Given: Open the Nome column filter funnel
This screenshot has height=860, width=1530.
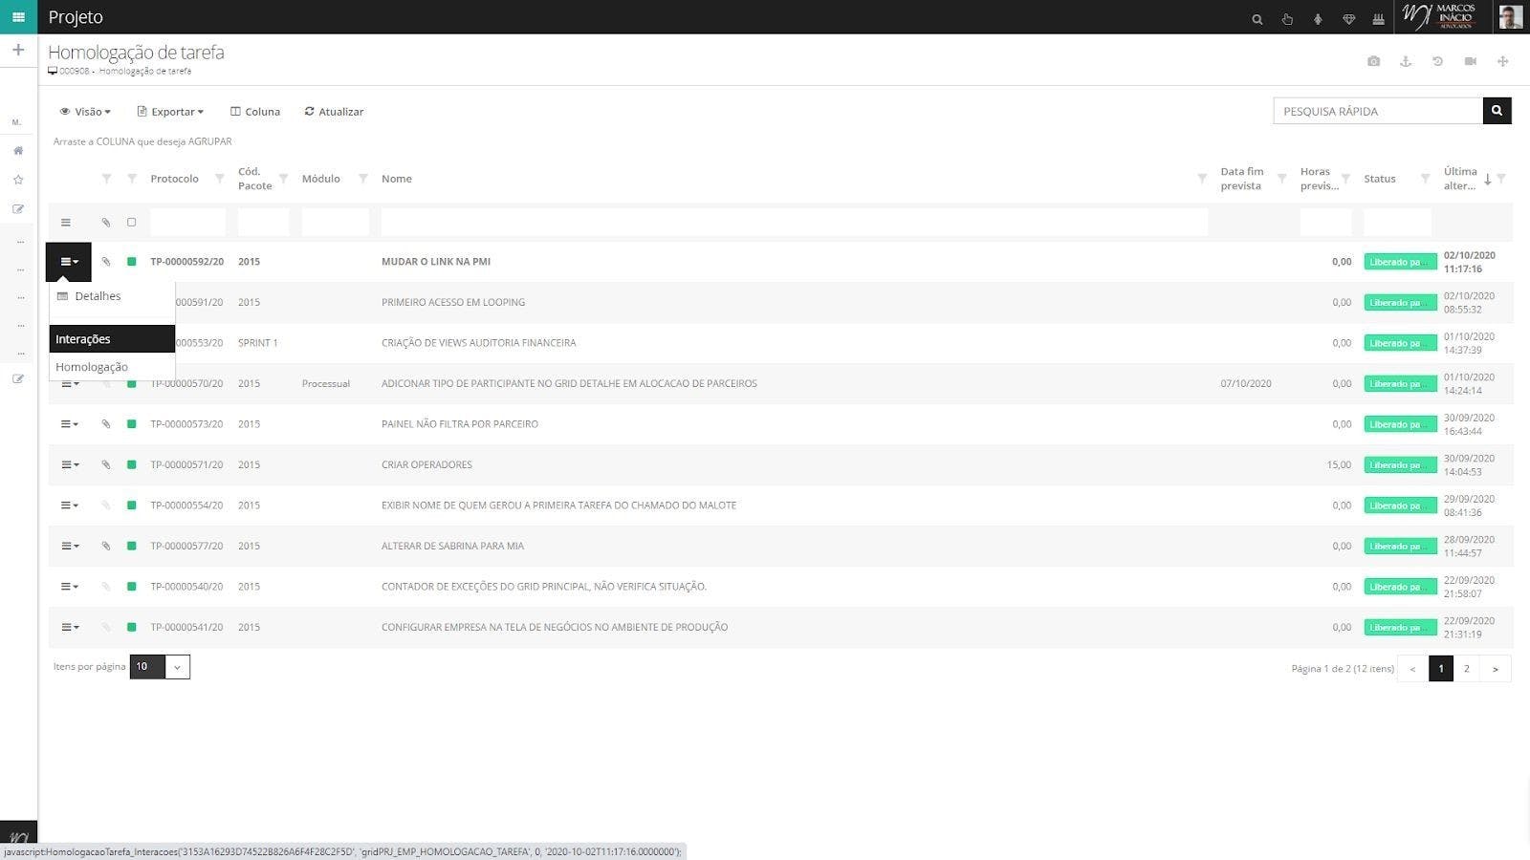Looking at the screenshot, I should (1202, 179).
